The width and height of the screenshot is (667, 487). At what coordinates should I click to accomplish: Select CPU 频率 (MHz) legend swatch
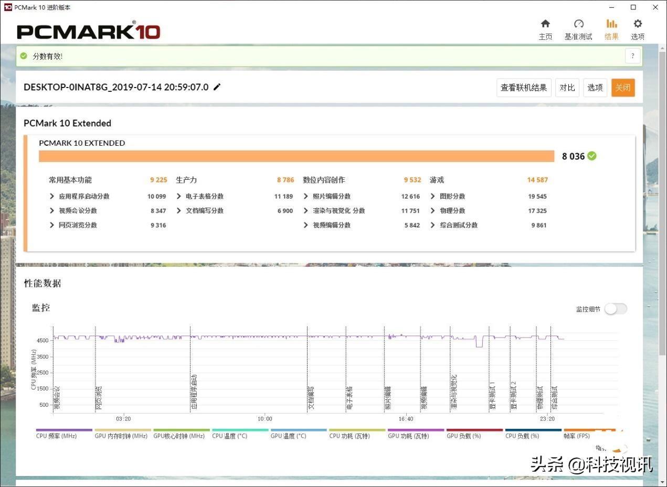pos(64,430)
